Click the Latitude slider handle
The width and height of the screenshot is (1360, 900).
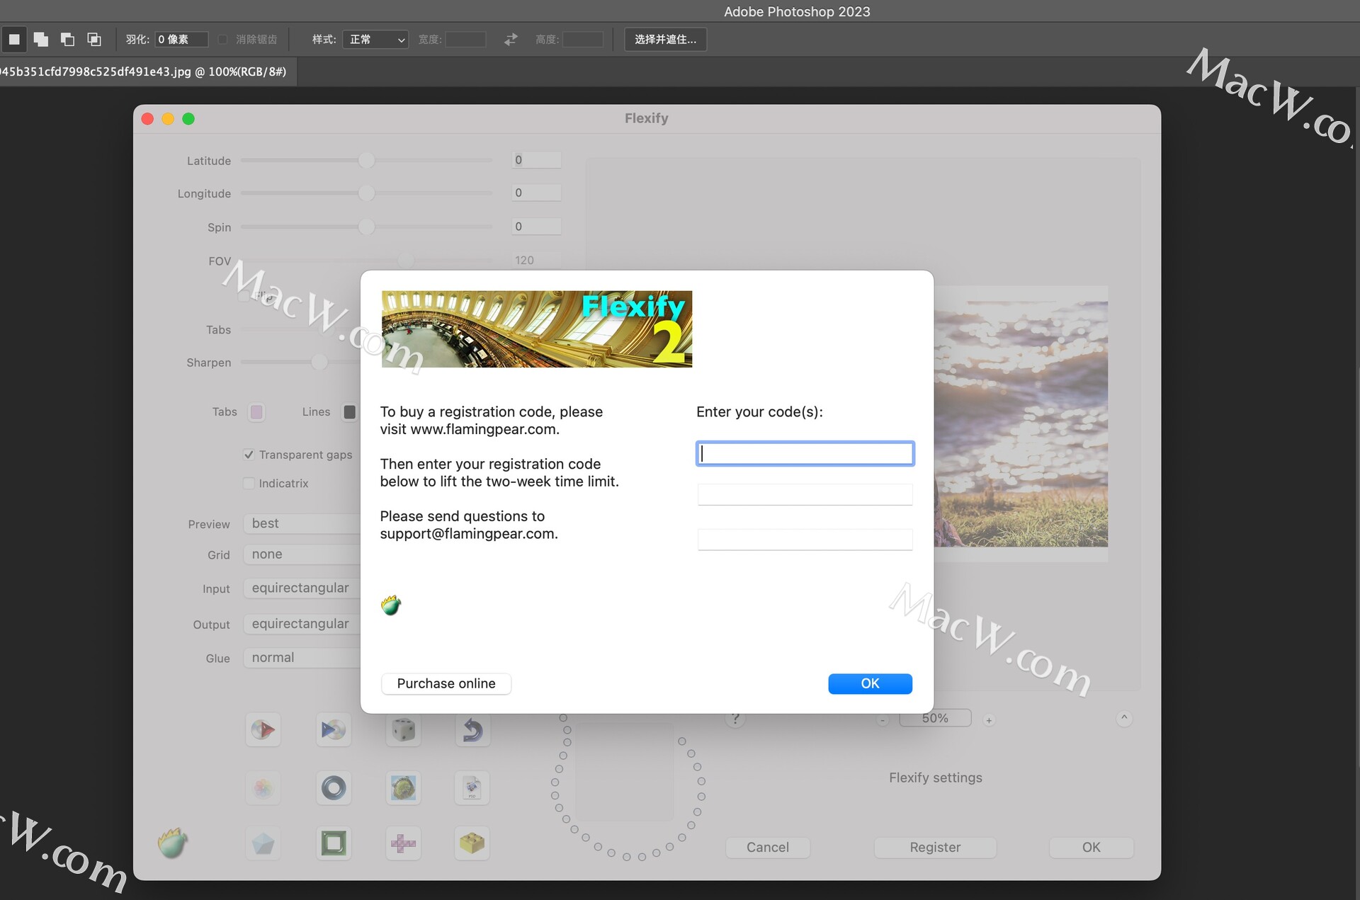[366, 160]
